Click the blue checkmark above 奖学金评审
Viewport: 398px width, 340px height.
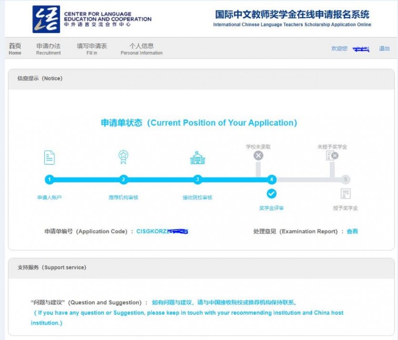pyautogui.click(x=272, y=194)
